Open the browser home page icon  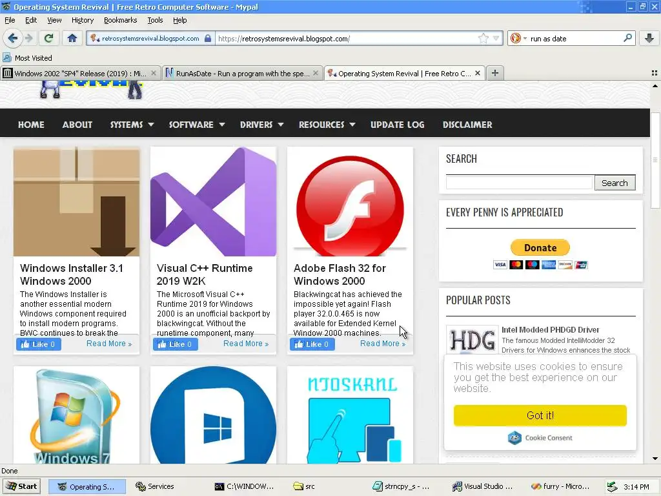pyautogui.click(x=72, y=38)
